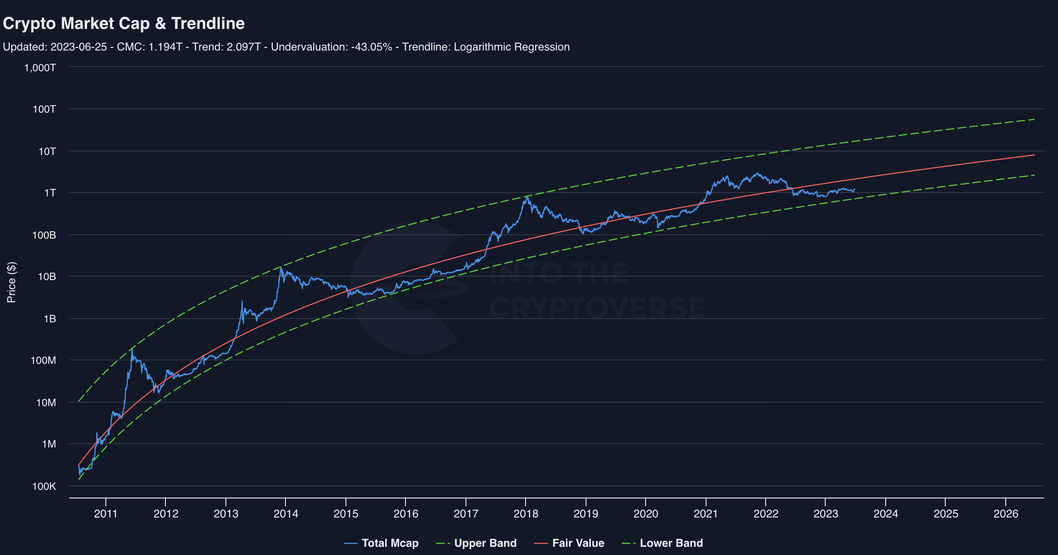Image resolution: width=1058 pixels, height=555 pixels.
Task: Click the 1,000T y-axis label
Action: pyautogui.click(x=40, y=67)
